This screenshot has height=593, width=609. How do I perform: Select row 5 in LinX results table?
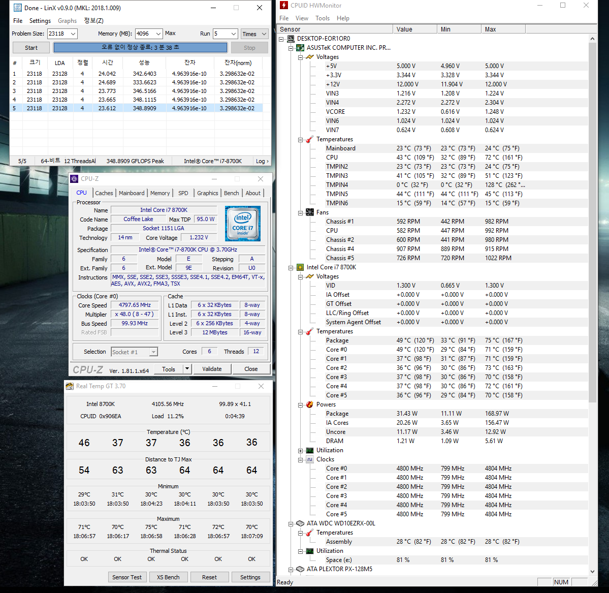pos(136,108)
